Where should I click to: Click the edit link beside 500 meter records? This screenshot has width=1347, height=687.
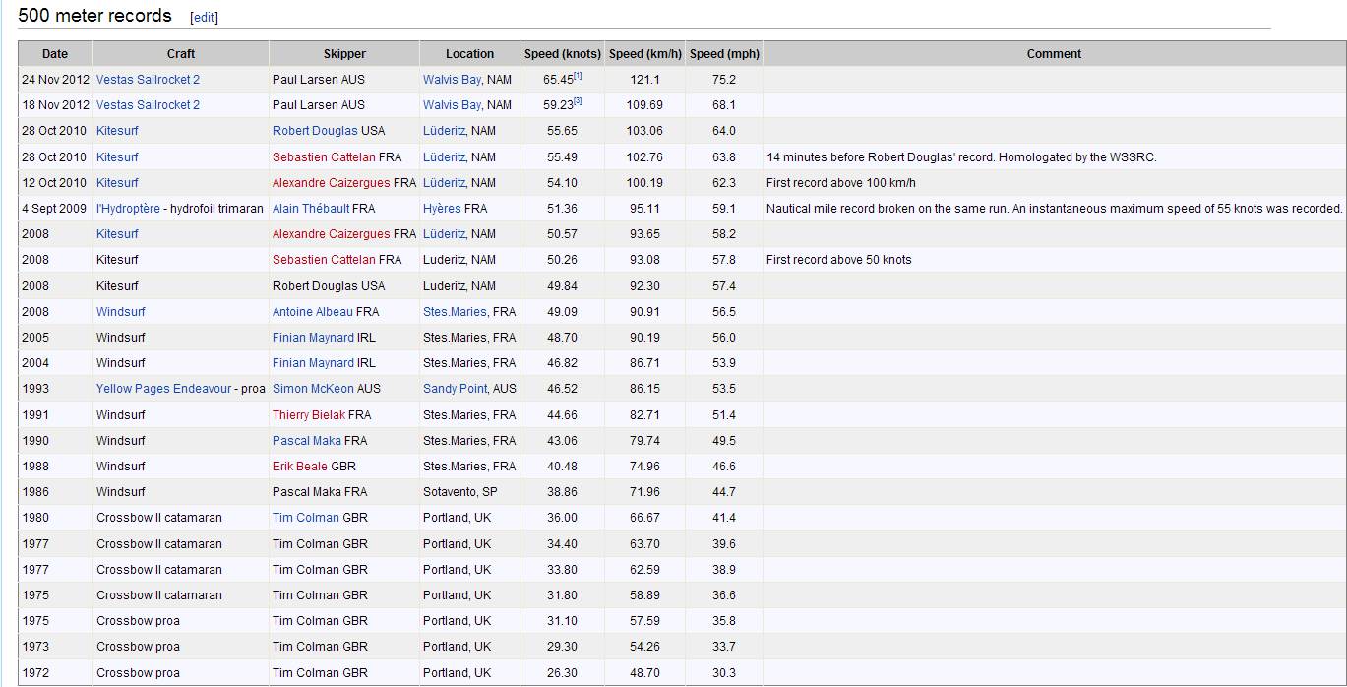204,18
